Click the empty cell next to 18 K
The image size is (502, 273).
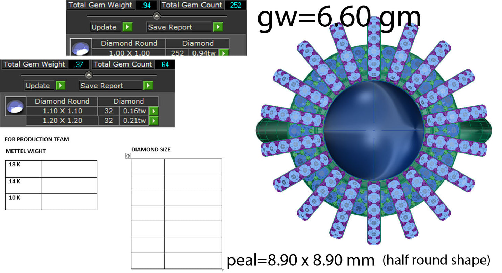pos(69,169)
